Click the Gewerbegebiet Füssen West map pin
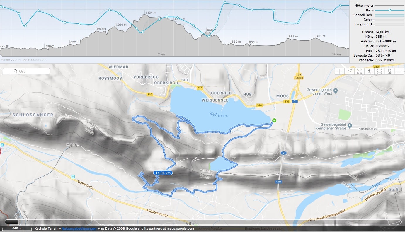The image size is (405, 232). pos(336,91)
